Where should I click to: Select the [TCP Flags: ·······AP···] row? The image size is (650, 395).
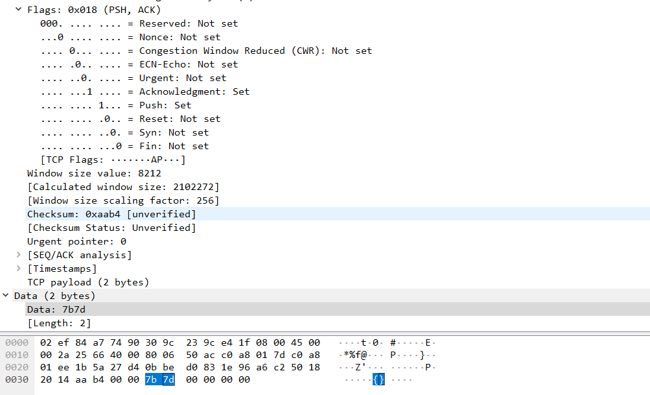[x=113, y=160]
